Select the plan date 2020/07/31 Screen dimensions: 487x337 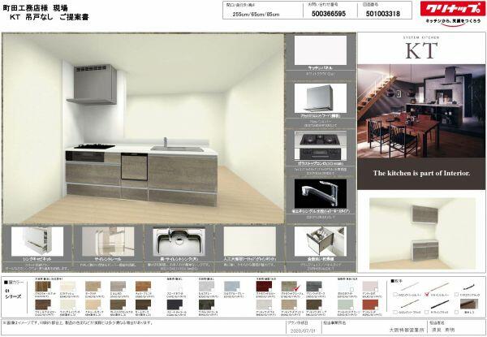303,331
